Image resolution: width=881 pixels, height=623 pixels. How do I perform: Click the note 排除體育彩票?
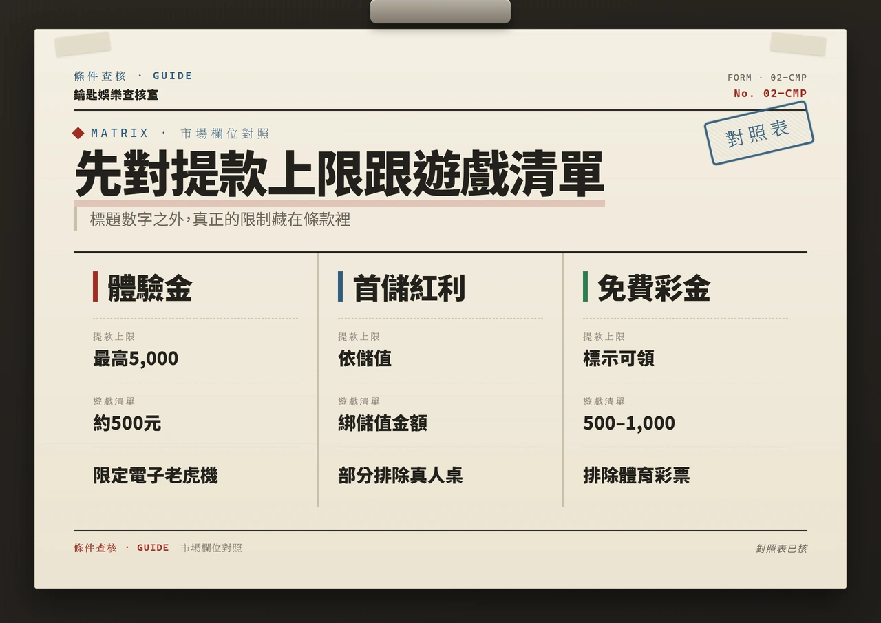637,475
